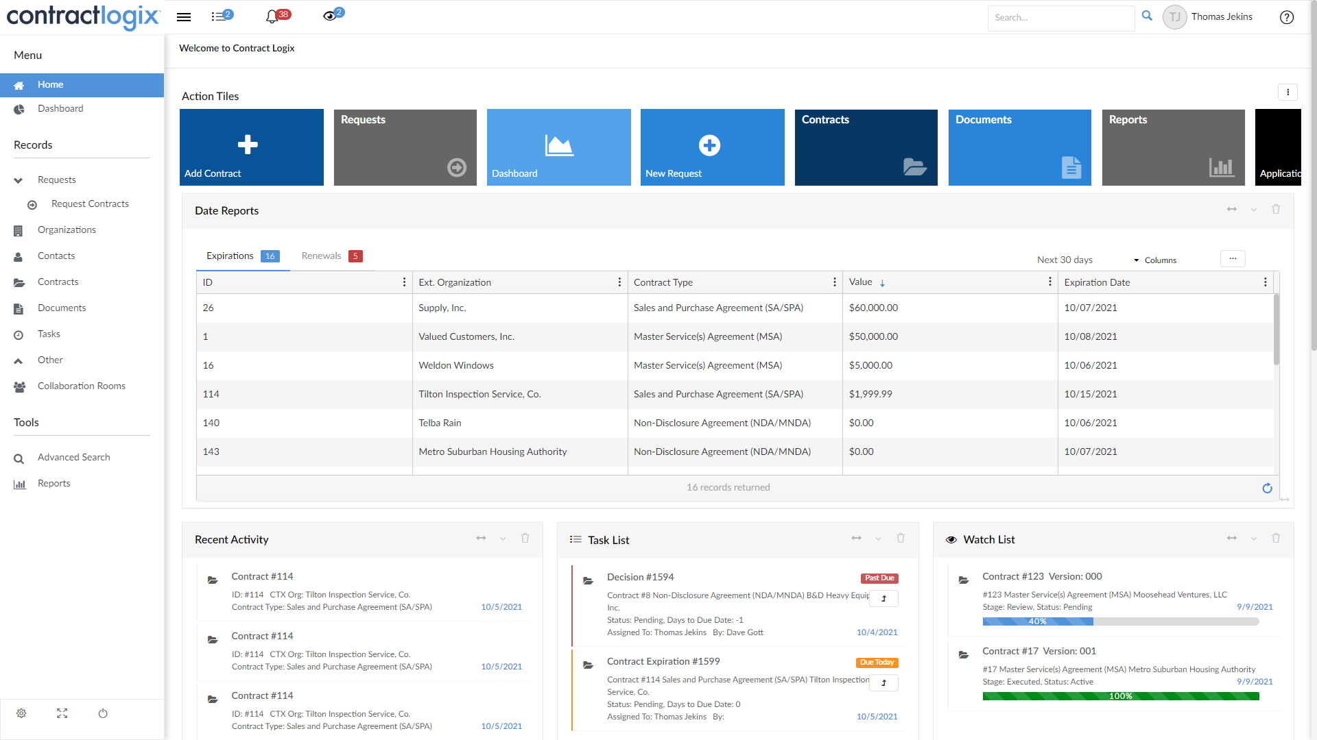Click the Collaboration Rooms icon in sidebar

[x=20, y=386]
